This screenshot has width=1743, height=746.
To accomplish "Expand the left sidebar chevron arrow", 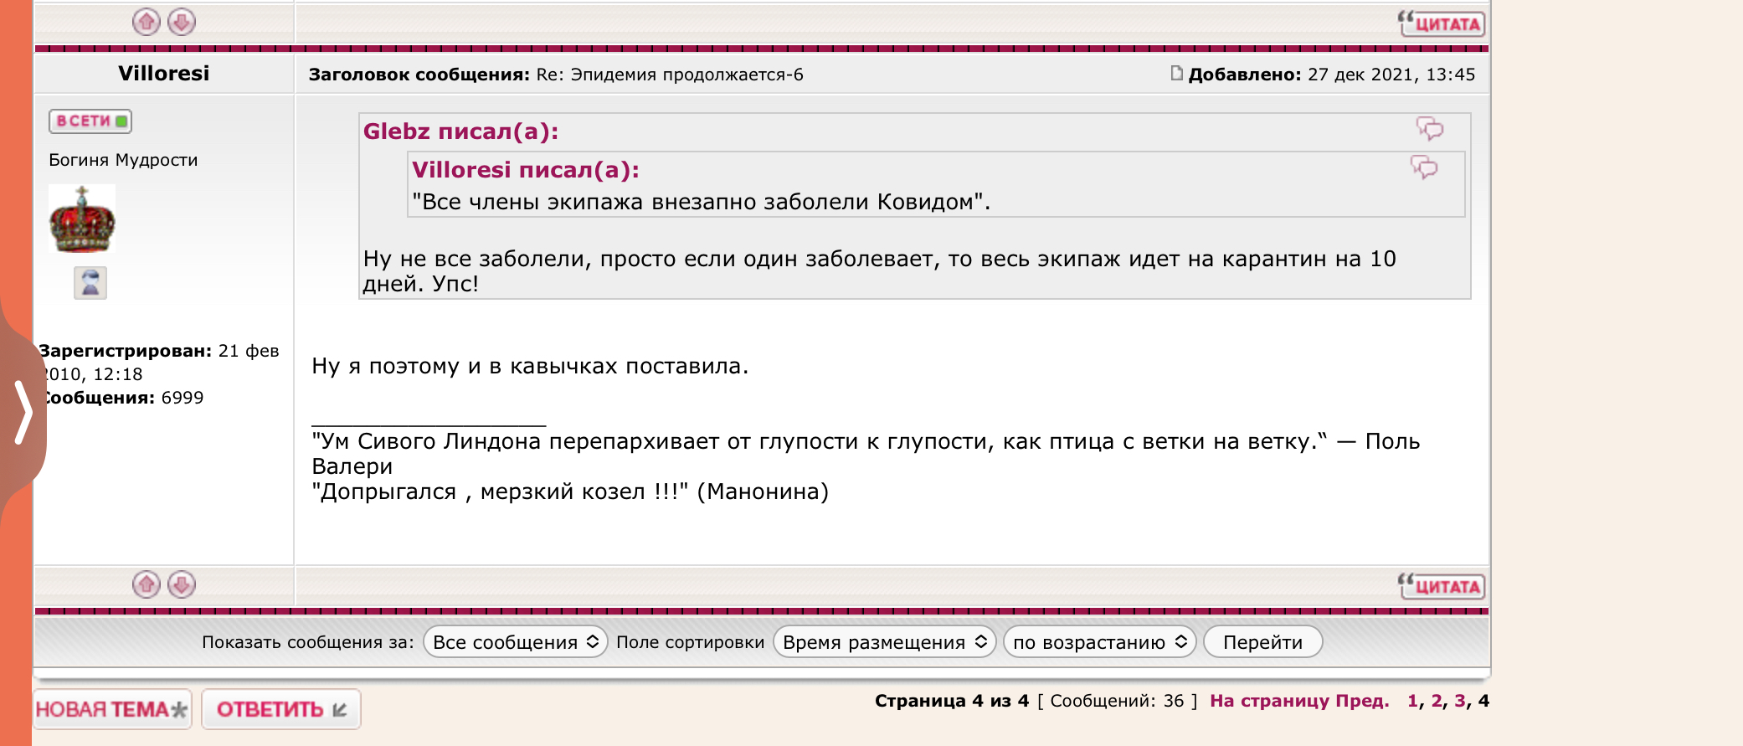I will pyautogui.click(x=23, y=411).
